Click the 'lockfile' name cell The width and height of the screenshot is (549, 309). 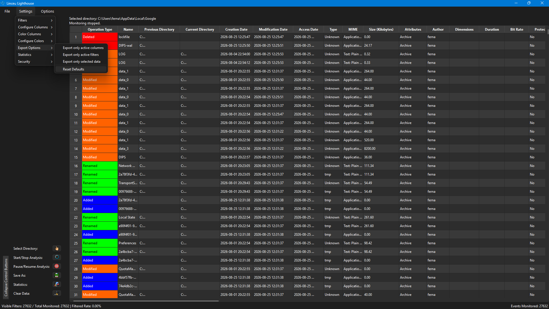point(128,37)
